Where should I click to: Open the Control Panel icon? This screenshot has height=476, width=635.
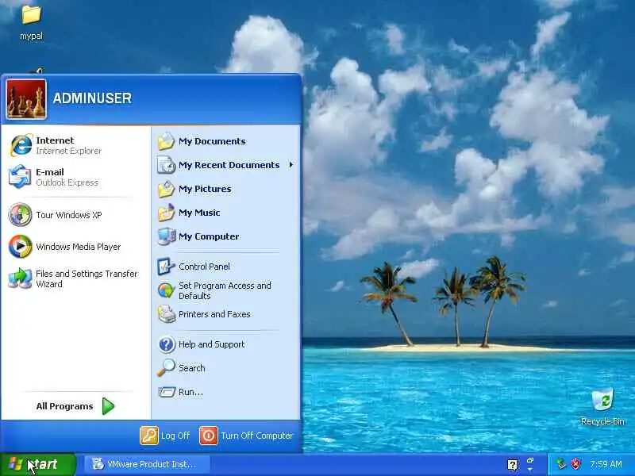[166, 267]
